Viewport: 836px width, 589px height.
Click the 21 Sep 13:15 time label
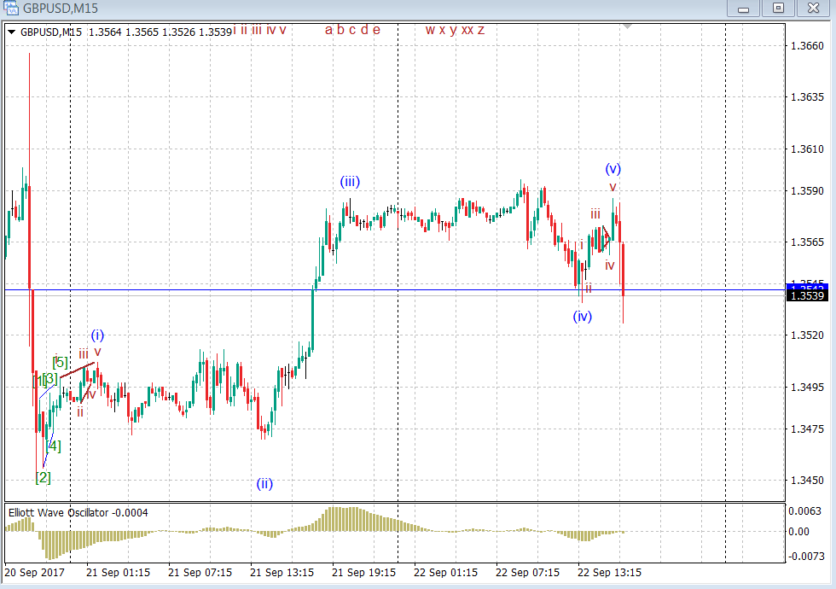pos(282,573)
